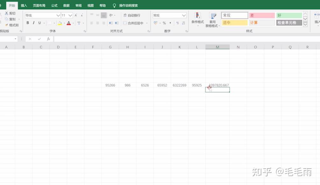Click the Format Painter (格式刷) icon

coord(7,25)
